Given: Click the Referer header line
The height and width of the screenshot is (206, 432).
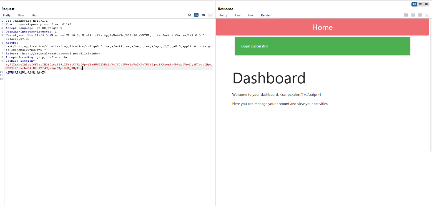Looking at the screenshot, I should (x=53, y=53).
